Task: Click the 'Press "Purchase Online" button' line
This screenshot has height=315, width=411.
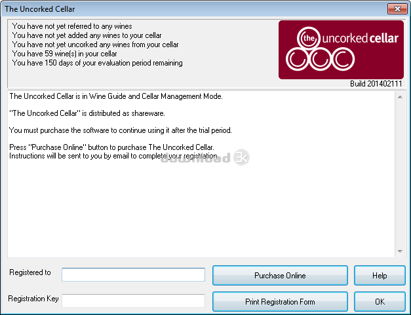Action: tap(111, 147)
